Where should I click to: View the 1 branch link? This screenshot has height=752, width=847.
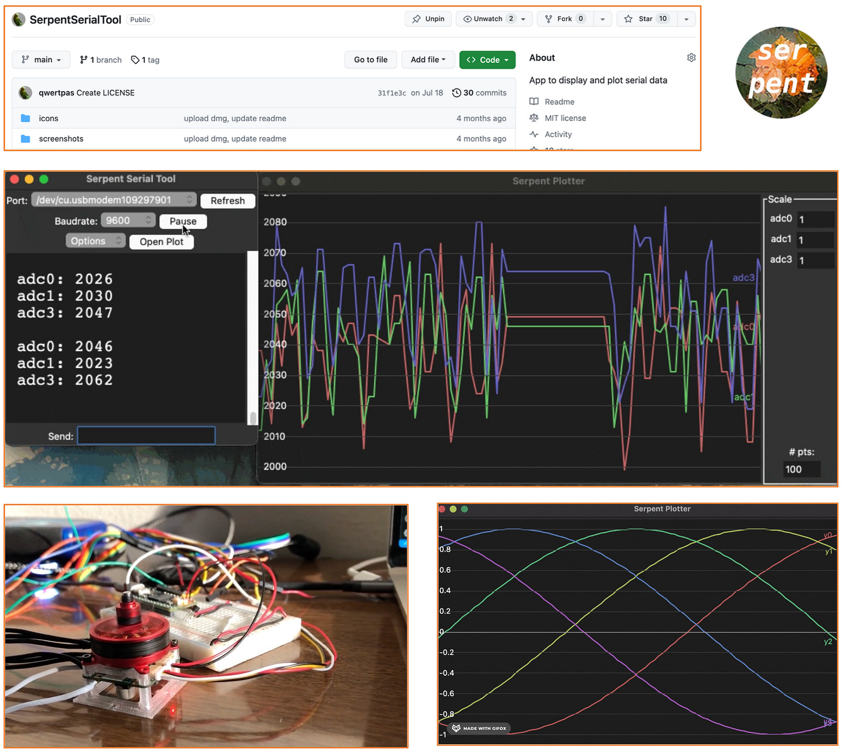click(101, 59)
